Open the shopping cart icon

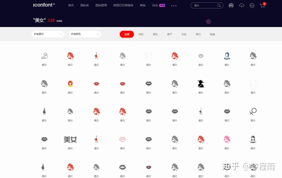(262, 6)
